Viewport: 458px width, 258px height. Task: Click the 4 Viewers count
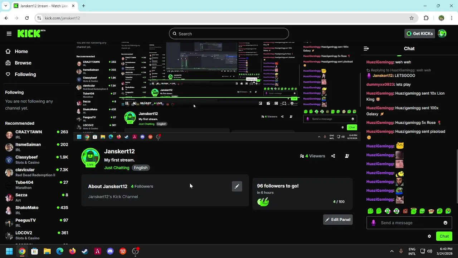point(312,156)
